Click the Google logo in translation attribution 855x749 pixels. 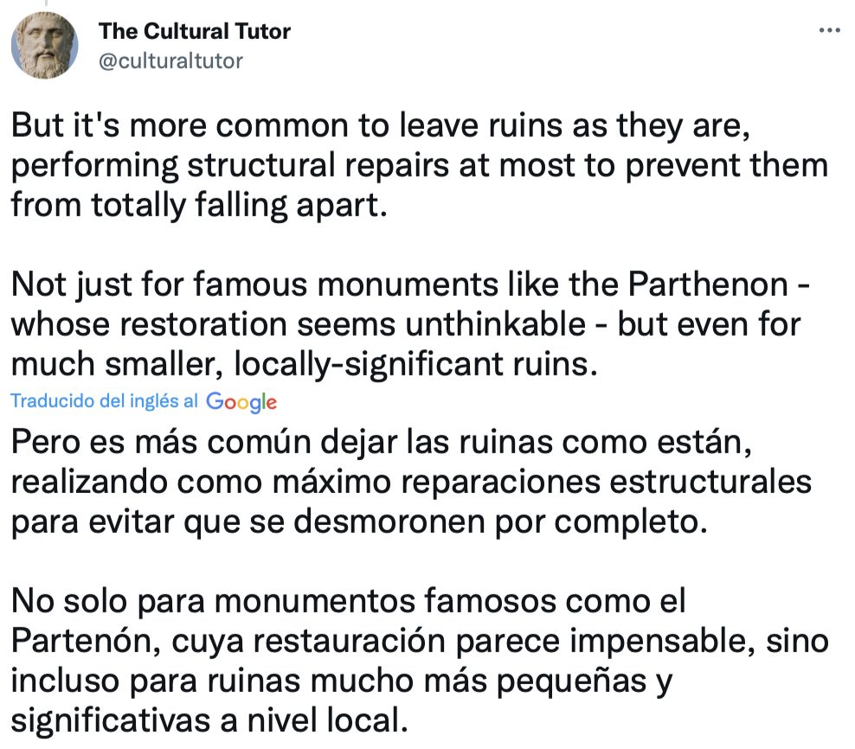coord(242,401)
